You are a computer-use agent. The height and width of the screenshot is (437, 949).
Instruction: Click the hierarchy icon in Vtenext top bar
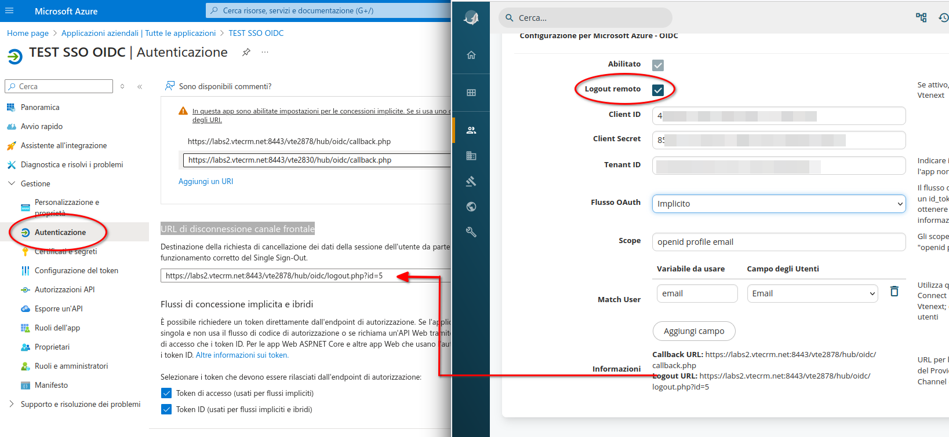pyautogui.click(x=921, y=17)
